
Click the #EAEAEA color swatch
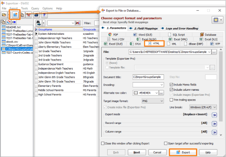tap(136, 93)
